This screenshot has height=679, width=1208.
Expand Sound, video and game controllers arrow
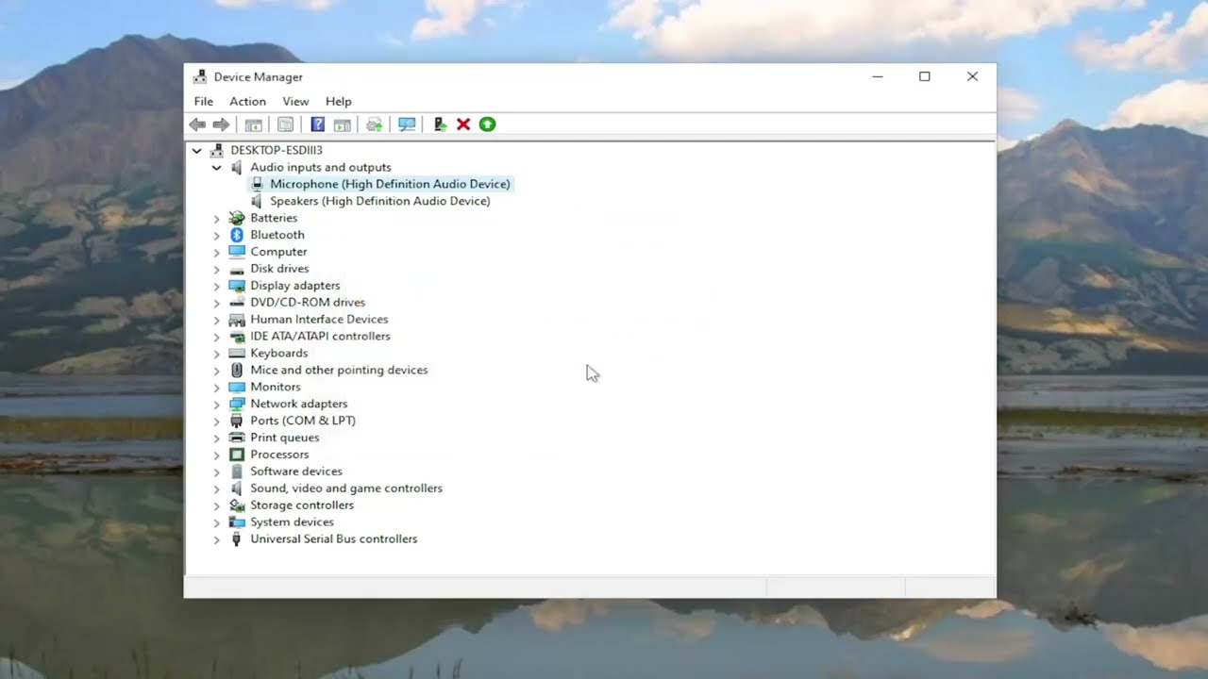coord(216,489)
